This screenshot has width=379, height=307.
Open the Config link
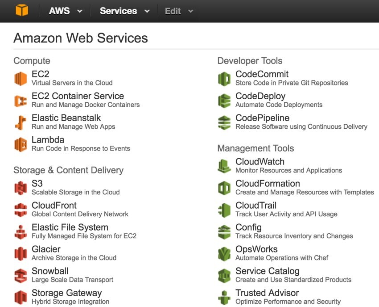[x=248, y=227]
